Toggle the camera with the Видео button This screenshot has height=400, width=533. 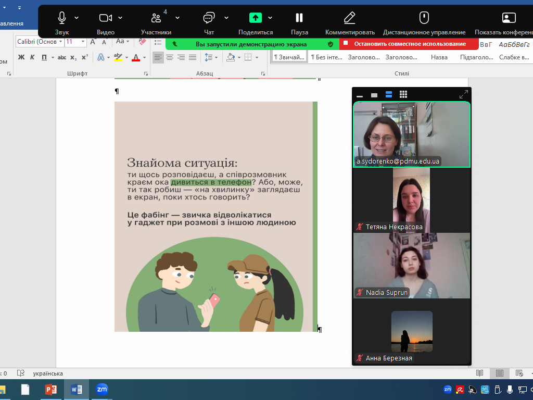(x=105, y=22)
